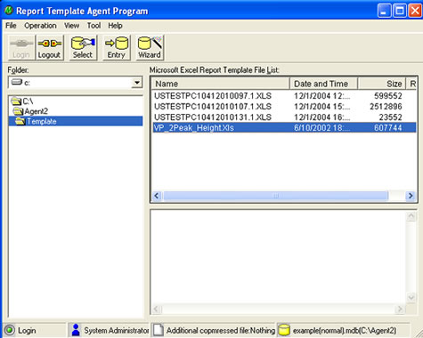Sort by Size column header
423x338 pixels.
click(x=381, y=84)
